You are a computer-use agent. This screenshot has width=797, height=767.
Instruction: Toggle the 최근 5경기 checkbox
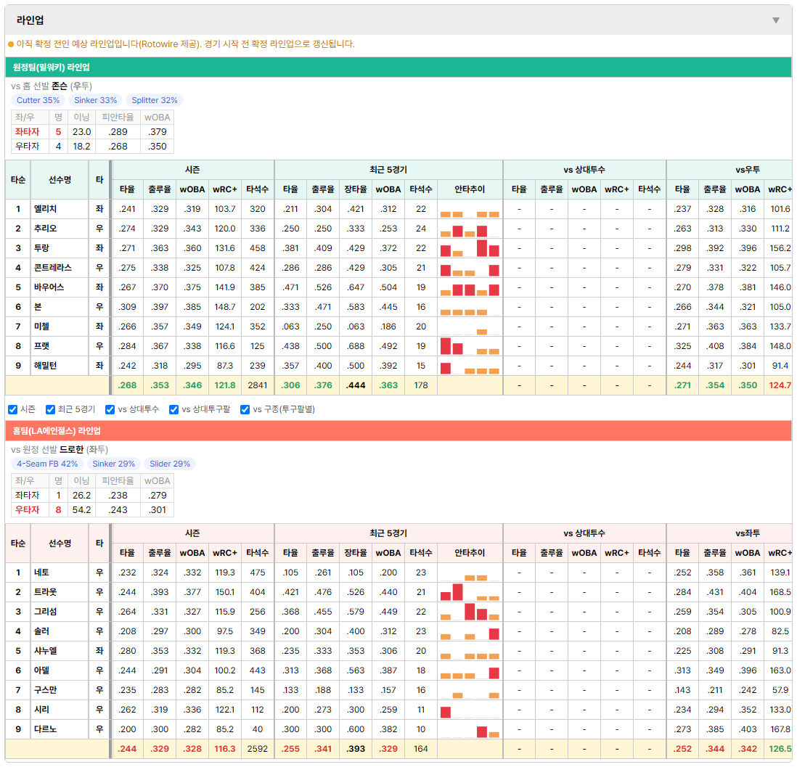coord(50,410)
